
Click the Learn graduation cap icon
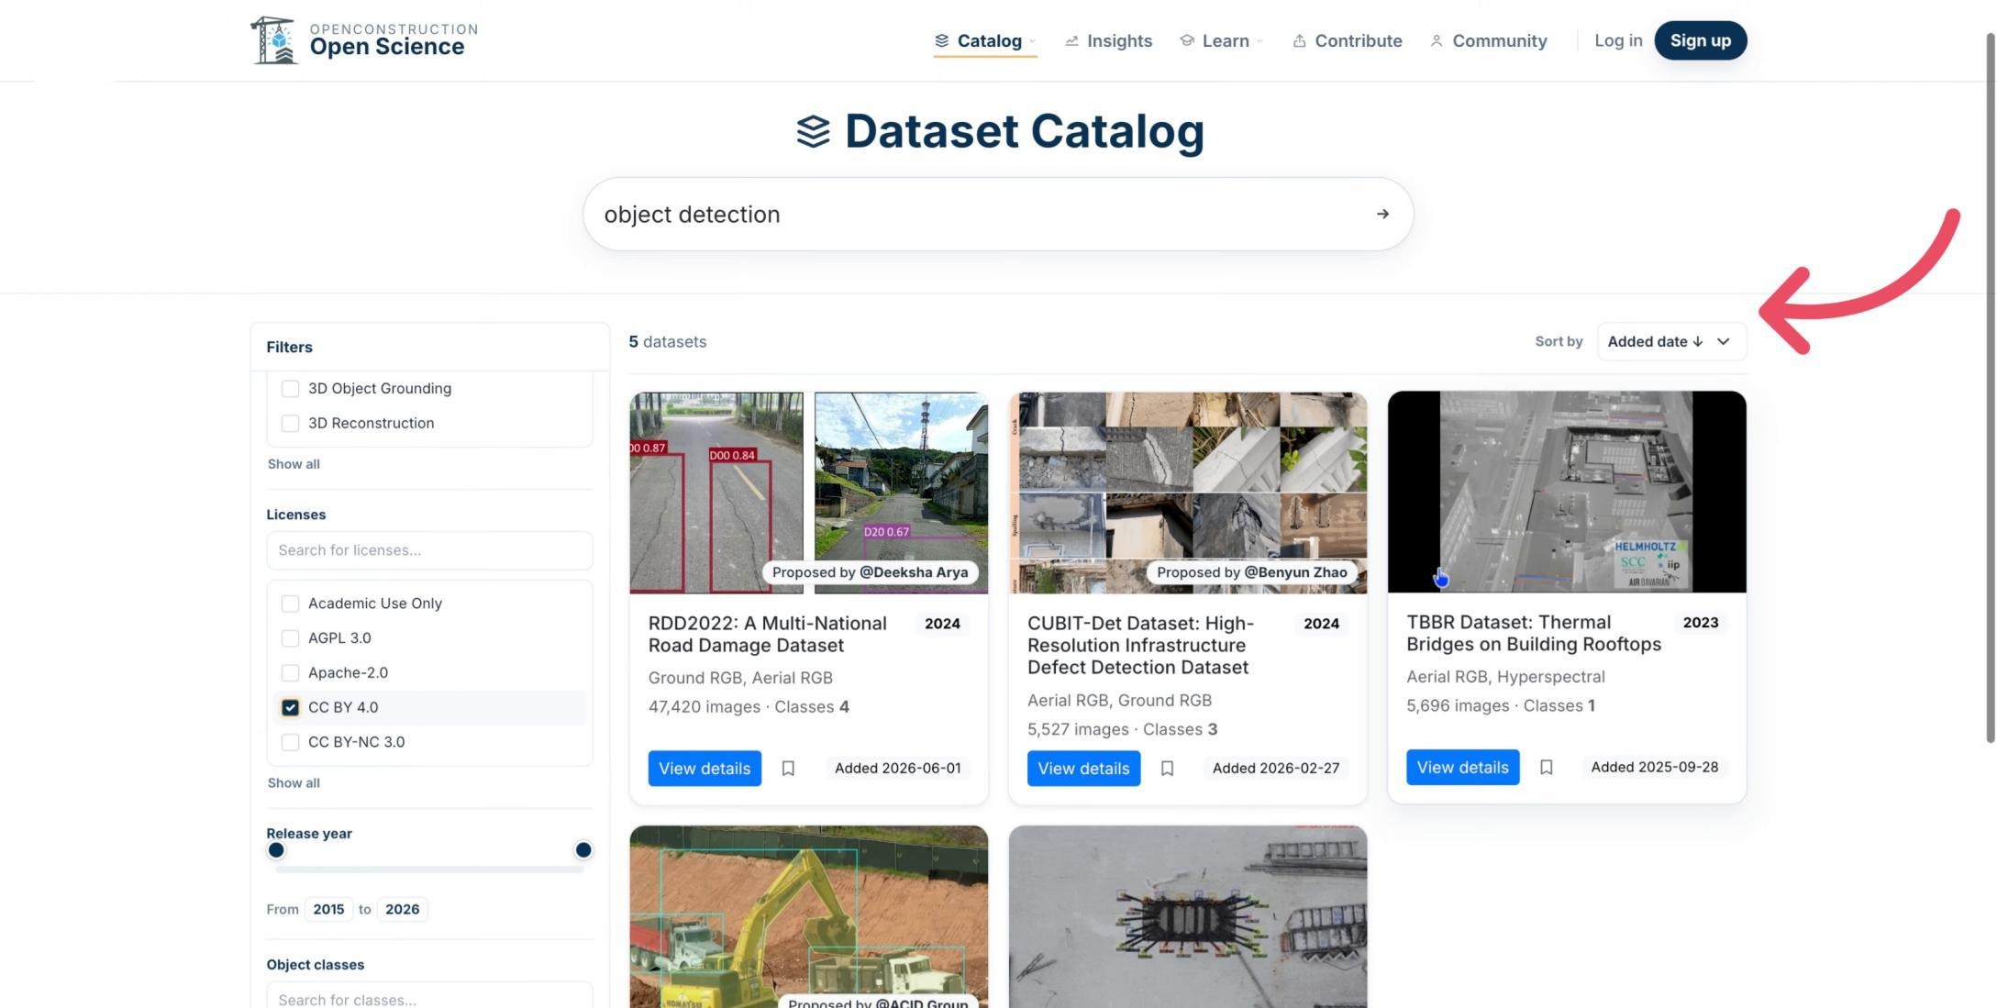tap(1187, 40)
